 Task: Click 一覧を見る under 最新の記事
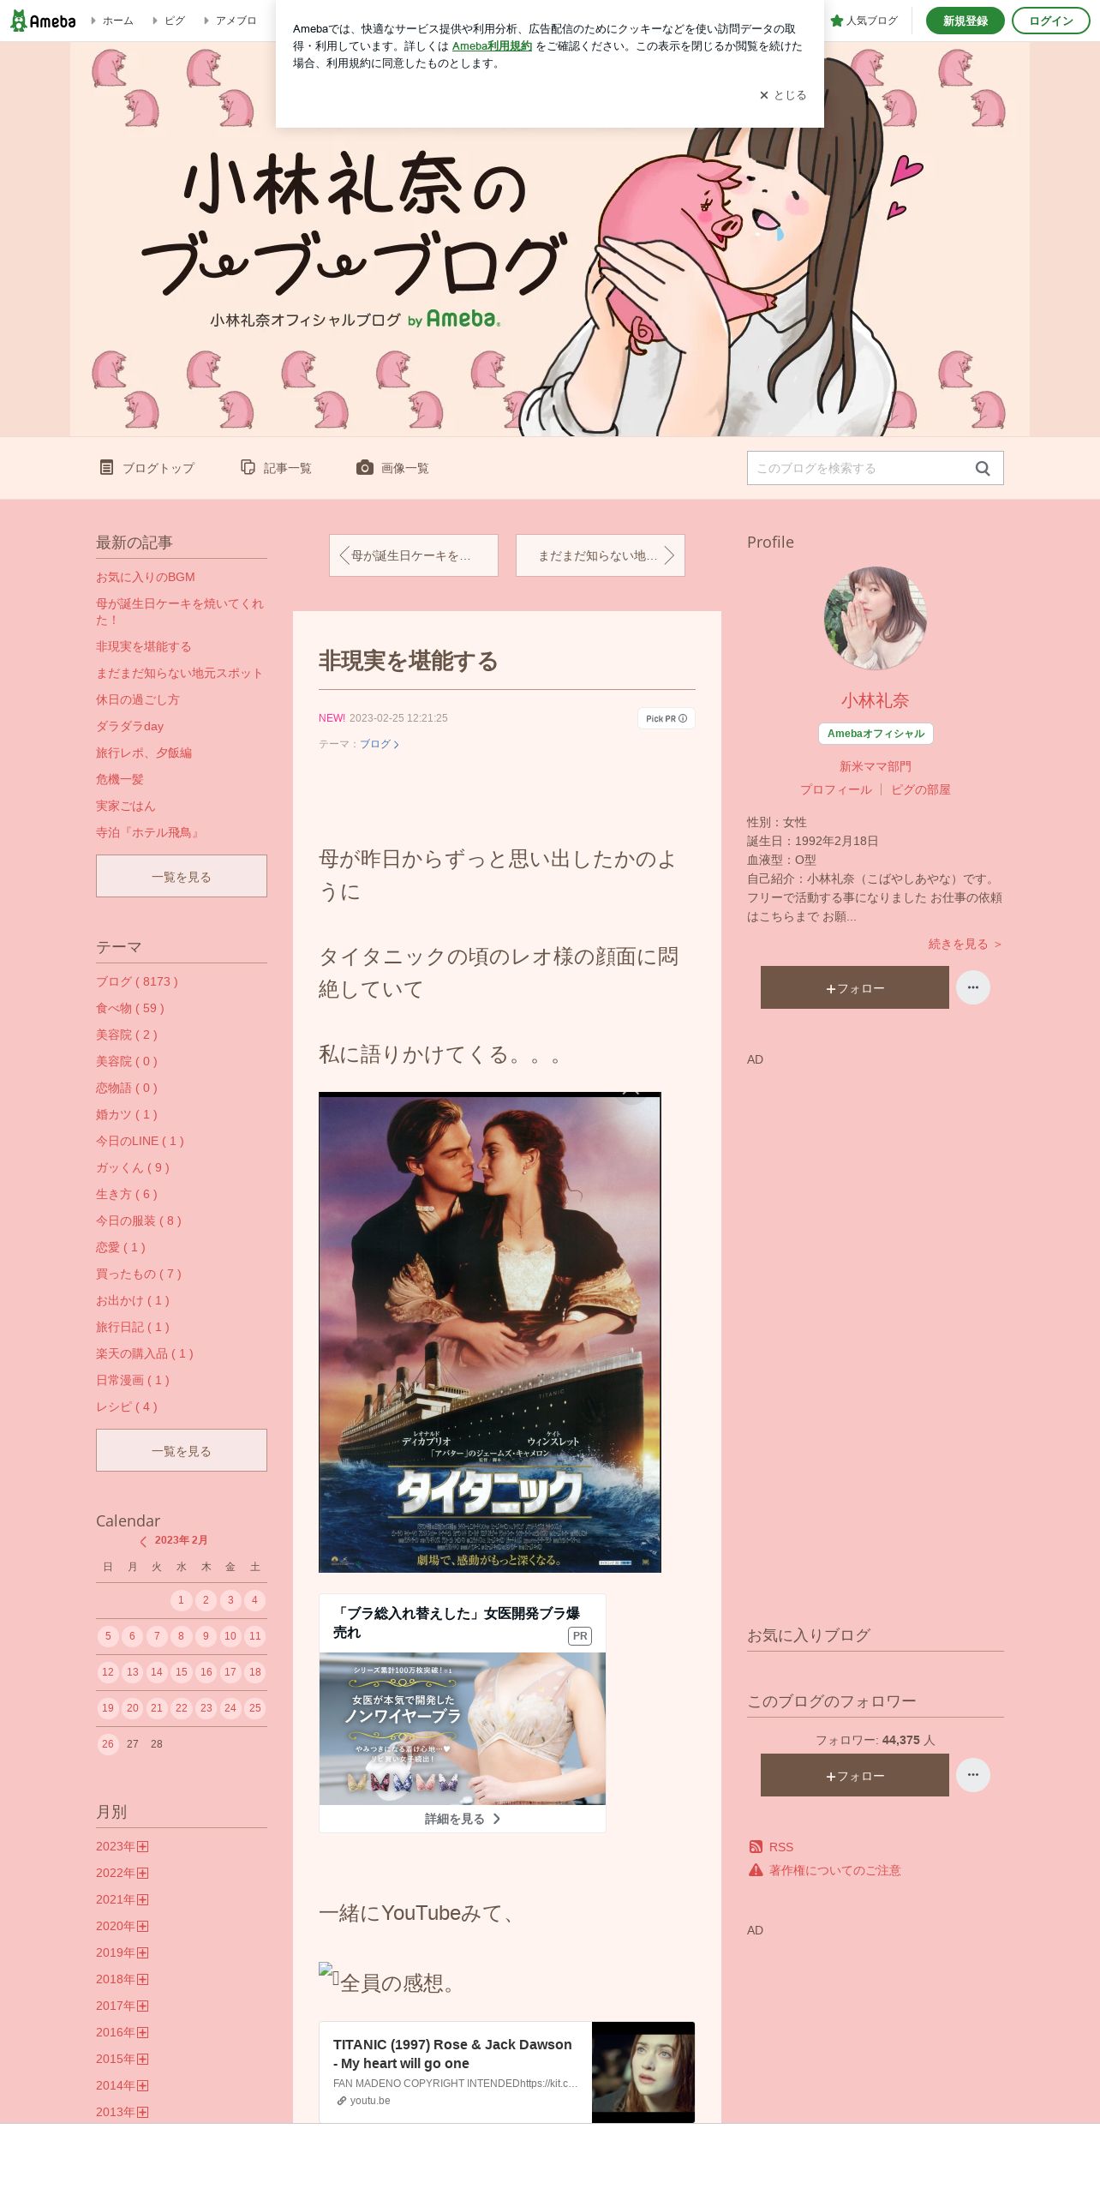click(x=182, y=876)
